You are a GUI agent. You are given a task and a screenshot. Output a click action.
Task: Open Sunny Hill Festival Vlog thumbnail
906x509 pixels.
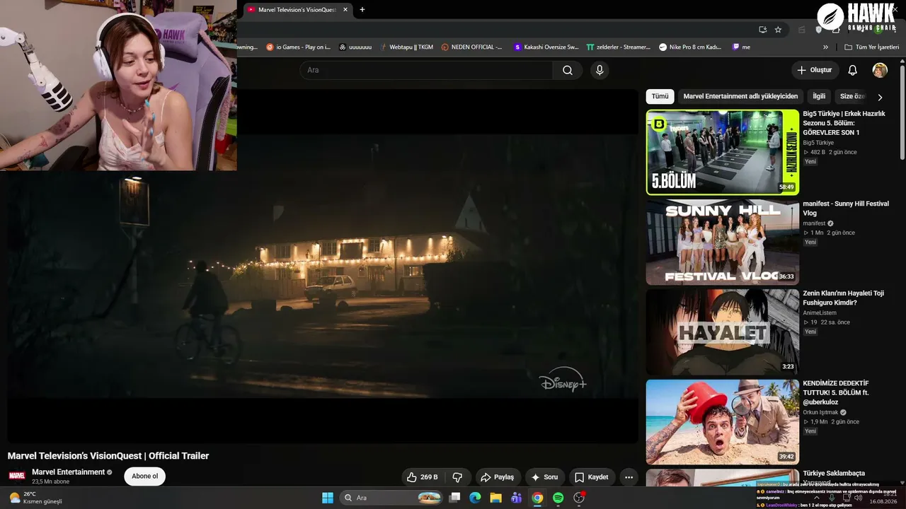coord(723,242)
